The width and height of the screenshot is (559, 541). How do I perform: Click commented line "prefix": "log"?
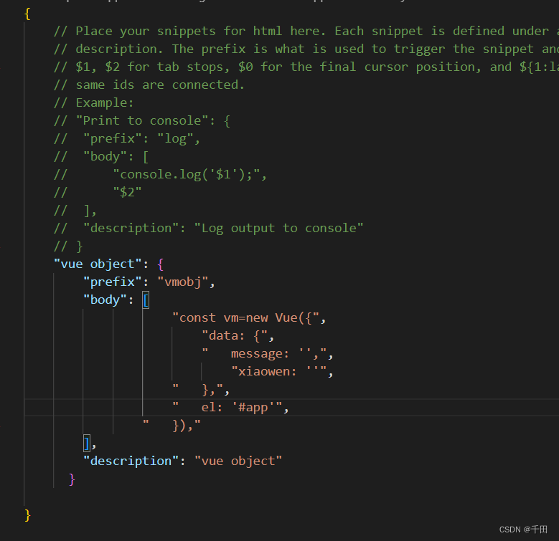pyautogui.click(x=127, y=138)
